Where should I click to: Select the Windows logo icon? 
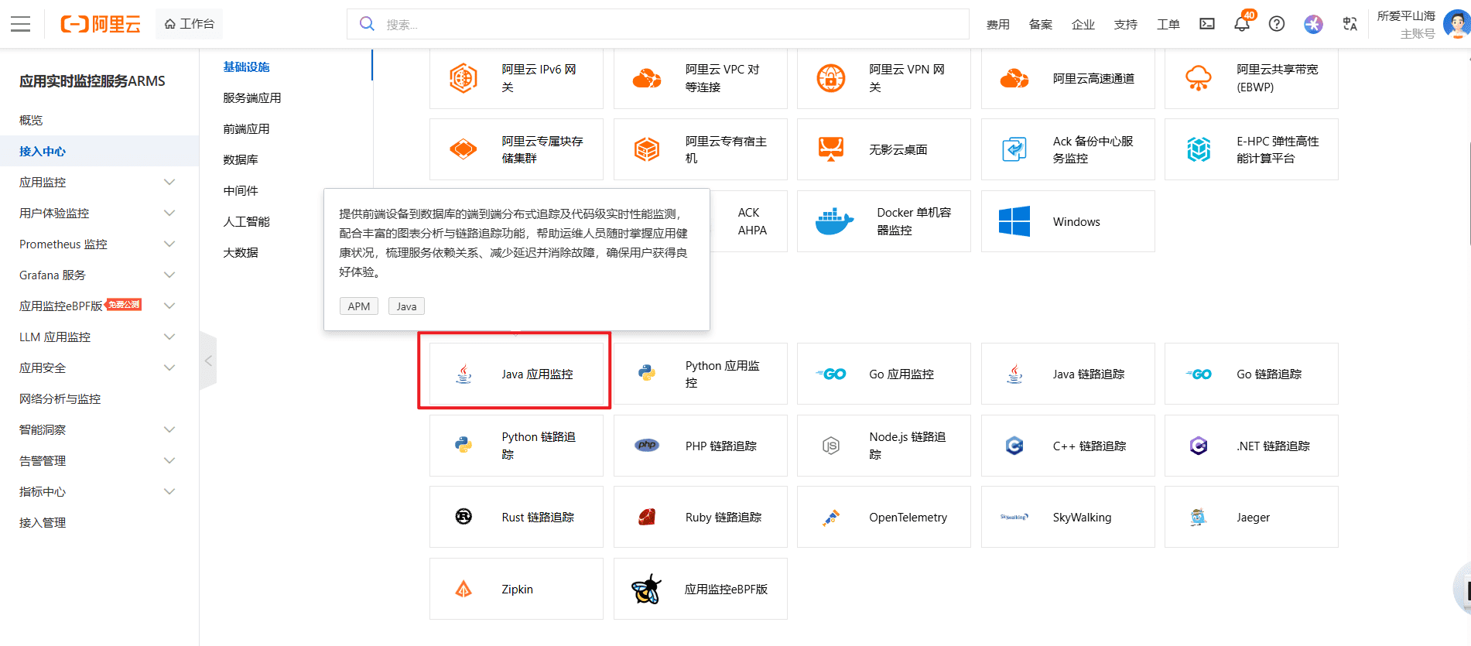(1014, 221)
